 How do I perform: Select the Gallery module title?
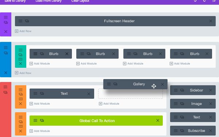(139, 84)
